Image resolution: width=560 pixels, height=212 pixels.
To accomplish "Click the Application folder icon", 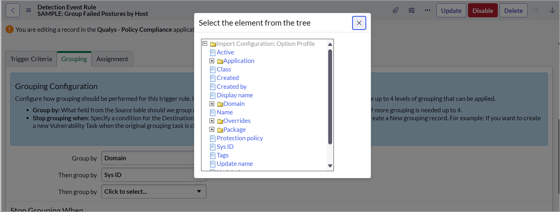I will pos(220,61).
